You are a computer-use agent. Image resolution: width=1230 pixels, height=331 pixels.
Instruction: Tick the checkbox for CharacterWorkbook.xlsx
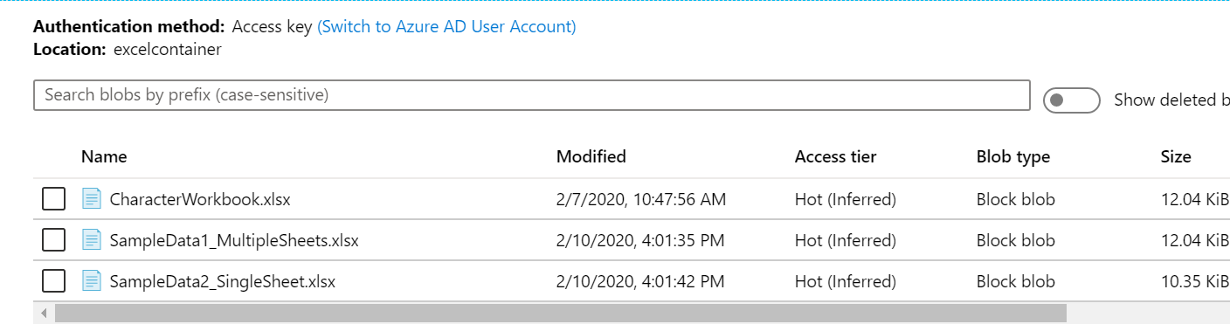pos(54,199)
